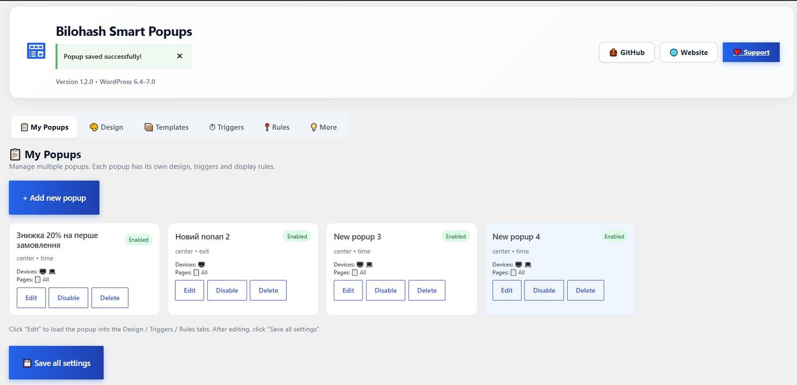Click Save all settings
797x385 pixels.
tap(56, 363)
